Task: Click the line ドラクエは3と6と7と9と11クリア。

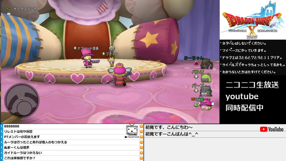Action: [x=252, y=58]
